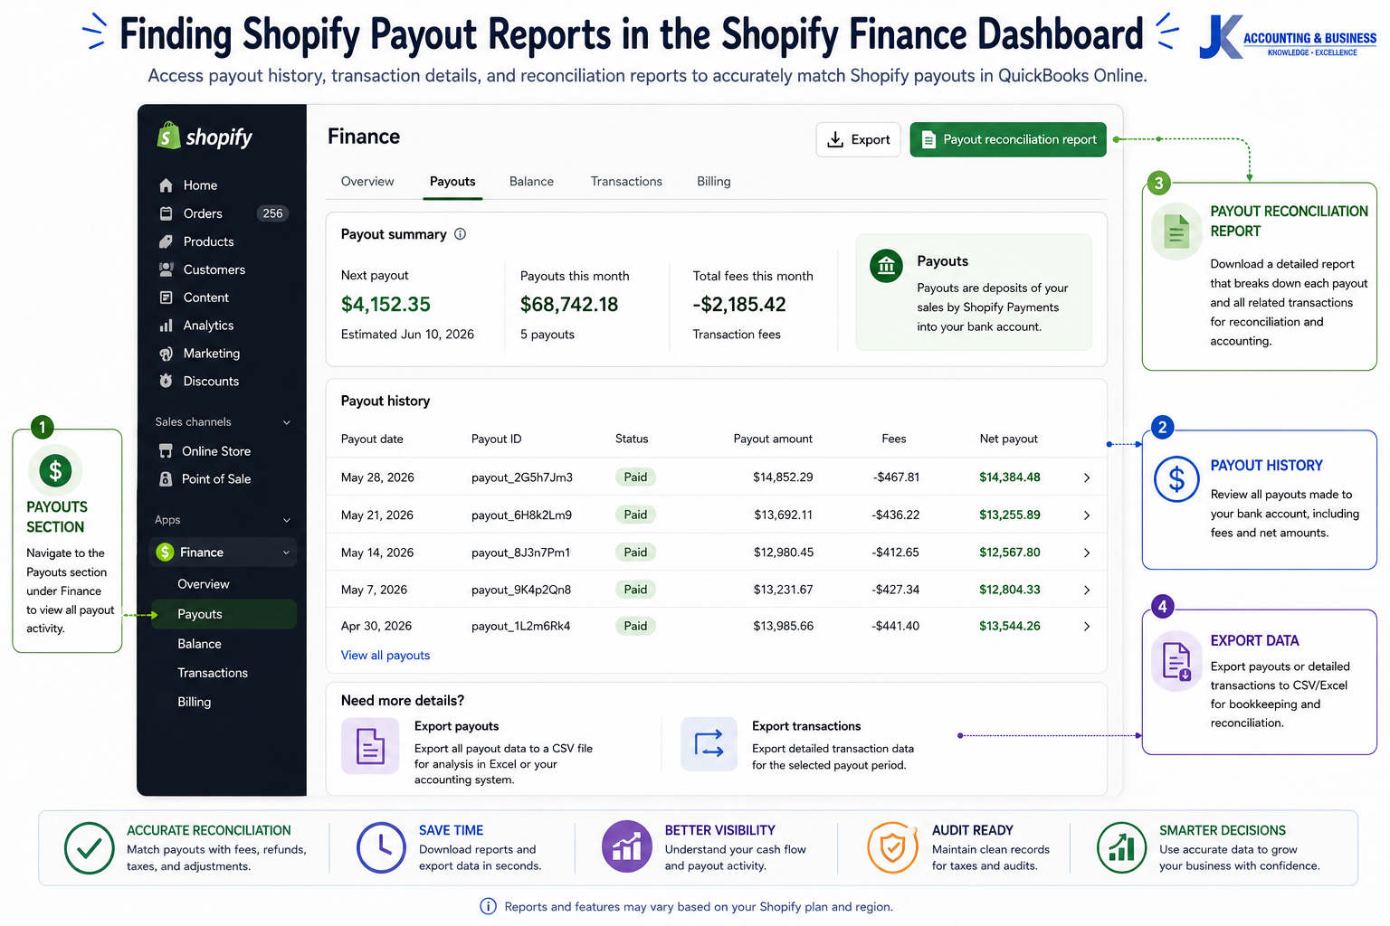1390x926 pixels.
Task: Click payout date May 14, 2026
Action: coord(377,553)
